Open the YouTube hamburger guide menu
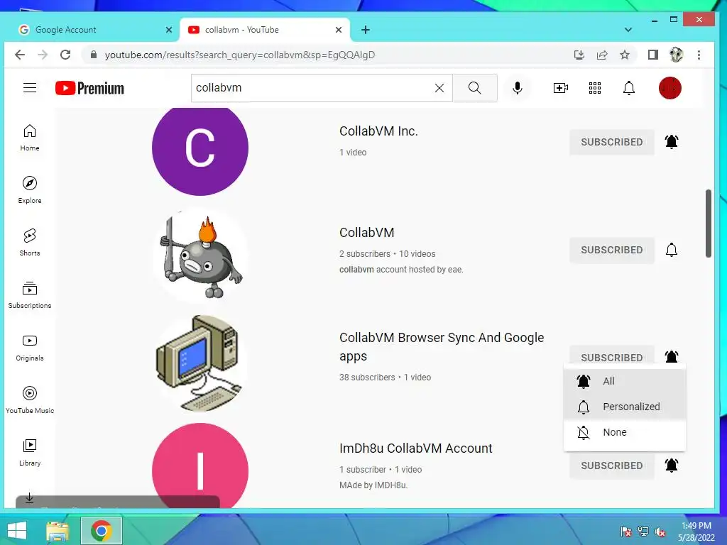This screenshot has width=727, height=545. [30, 87]
